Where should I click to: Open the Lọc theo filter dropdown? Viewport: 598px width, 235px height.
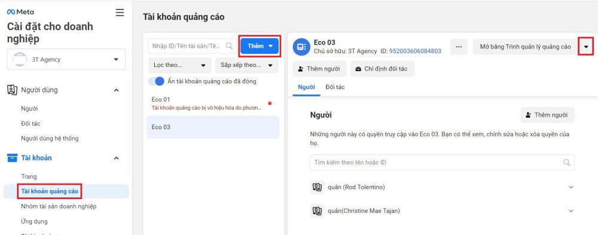tap(179, 65)
